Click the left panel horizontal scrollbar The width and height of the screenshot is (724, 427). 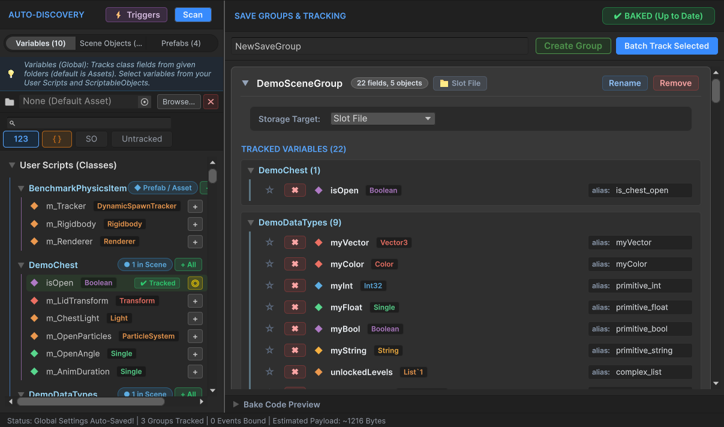[x=90, y=401]
